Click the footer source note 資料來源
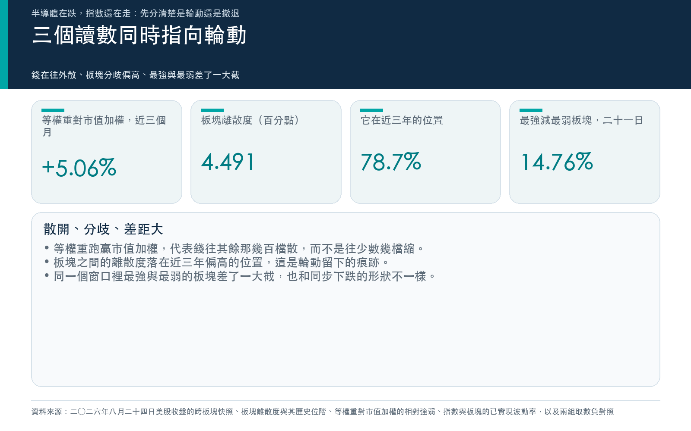The width and height of the screenshot is (691, 431). click(x=323, y=412)
